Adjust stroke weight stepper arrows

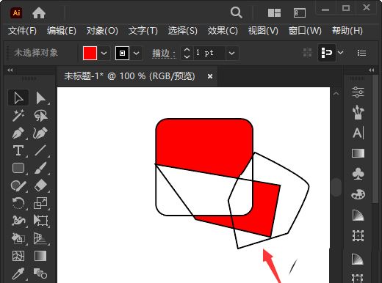(187, 53)
